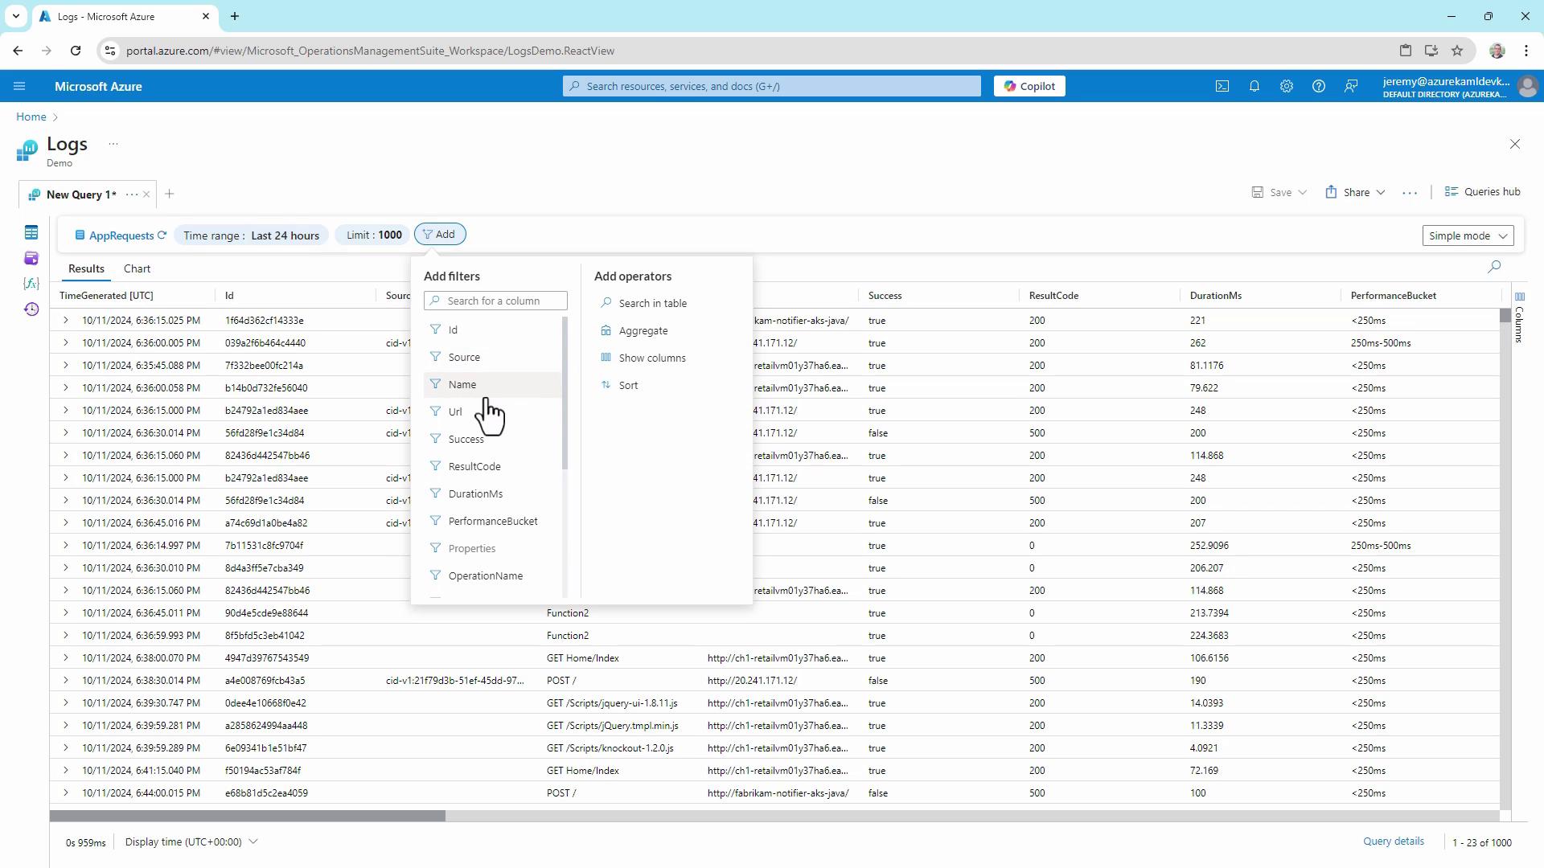Switch to the Chart tab
This screenshot has width=1544, height=868.
tap(137, 269)
